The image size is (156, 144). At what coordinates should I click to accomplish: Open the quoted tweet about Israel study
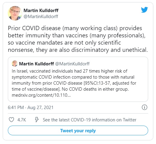(x=78, y=79)
